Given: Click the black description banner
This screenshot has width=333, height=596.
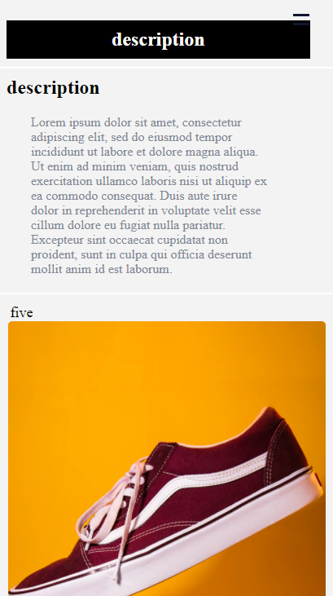Looking at the screenshot, I should 158,39.
